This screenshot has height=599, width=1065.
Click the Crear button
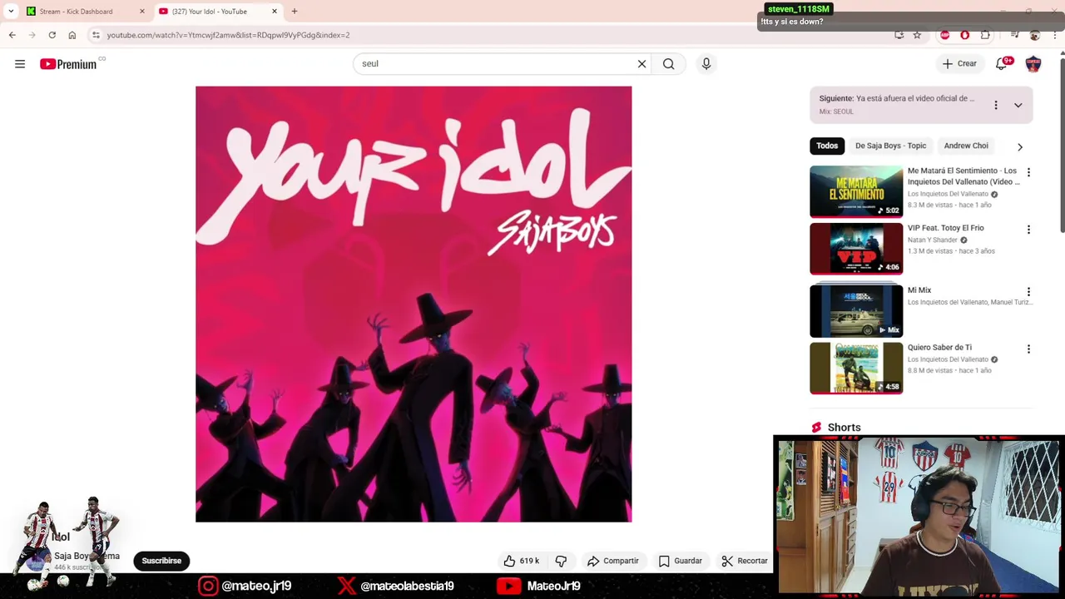click(x=959, y=64)
